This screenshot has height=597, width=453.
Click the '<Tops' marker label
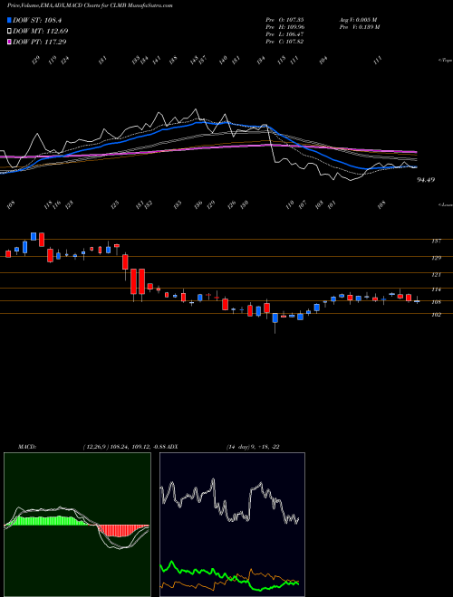point(445,61)
